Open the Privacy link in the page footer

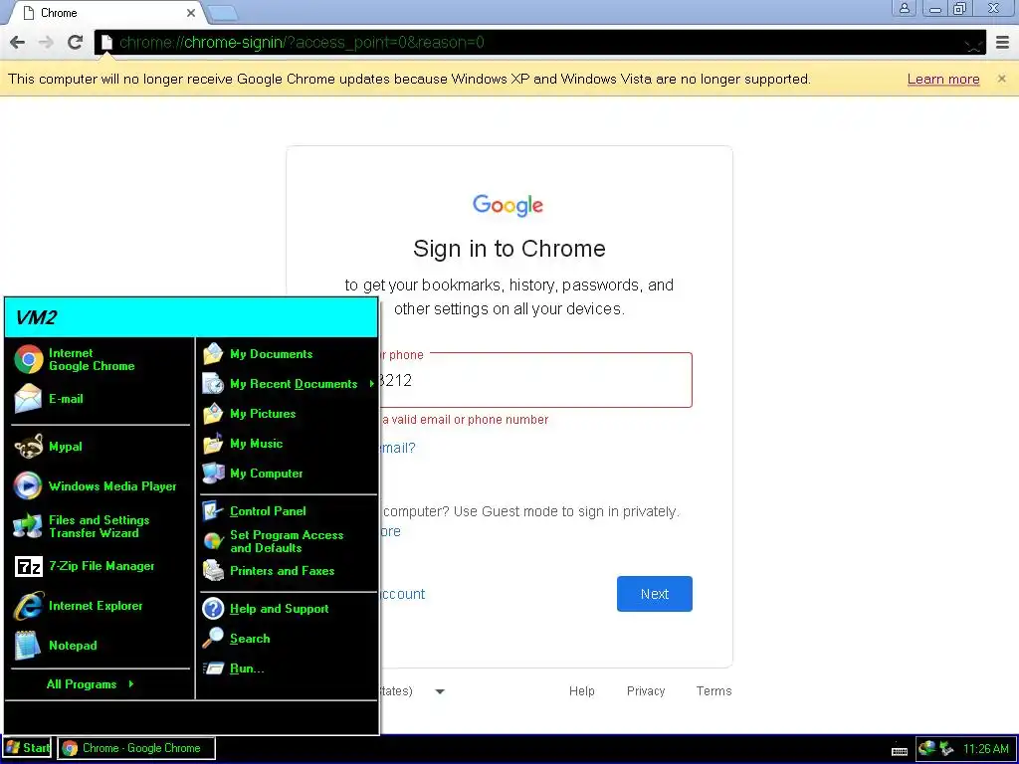coord(645,691)
